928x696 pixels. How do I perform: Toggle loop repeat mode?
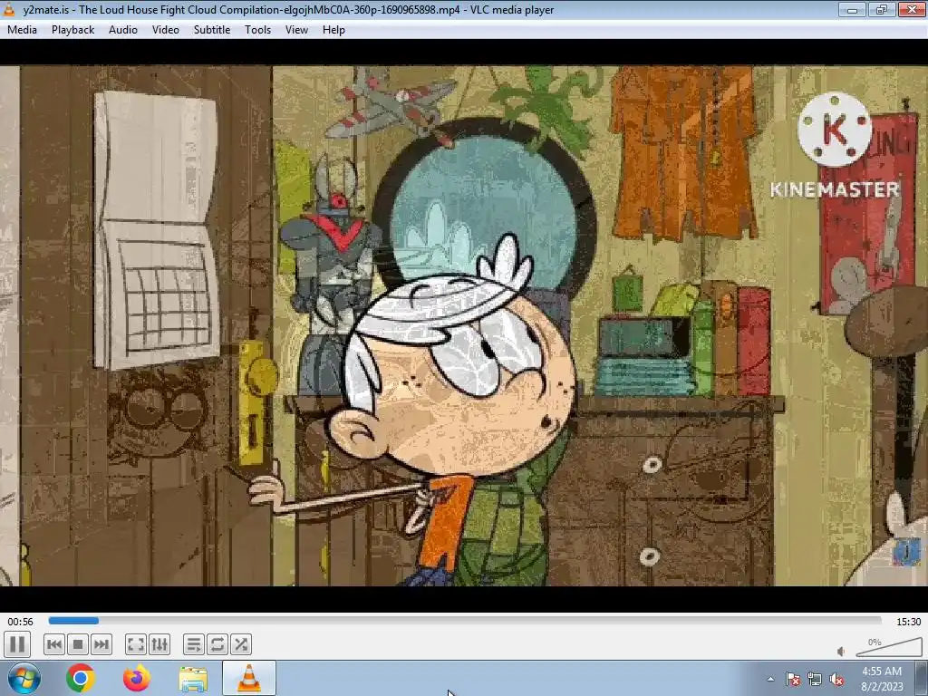coord(217,644)
